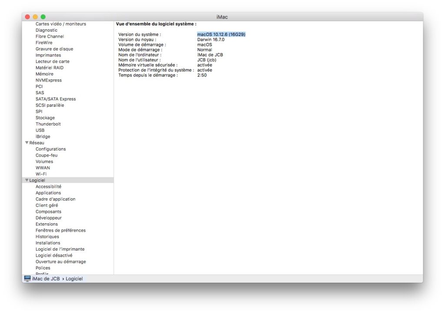
Task: Click the iMac computer icon in path bar
Action: pyautogui.click(x=27, y=278)
